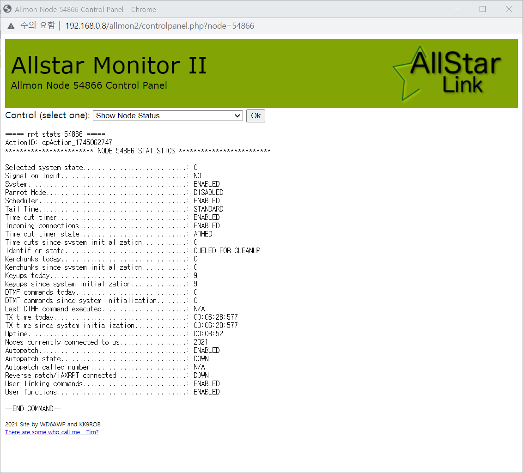
Task: Close the Allmon Control Panel window
Action: 509,9
